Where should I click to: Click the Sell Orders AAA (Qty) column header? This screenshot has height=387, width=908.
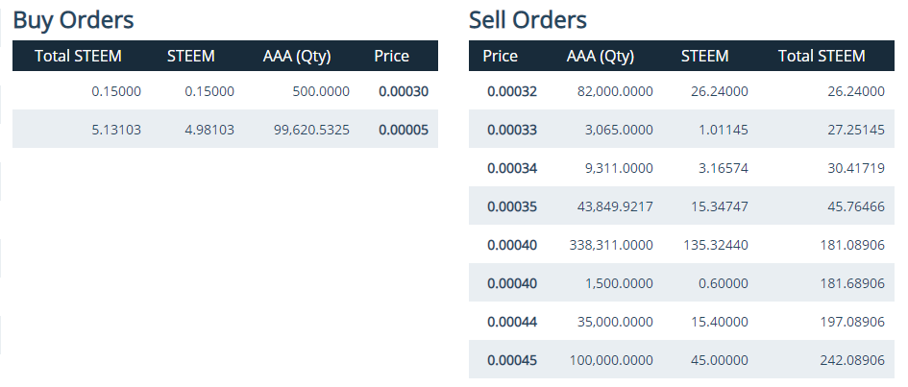click(601, 56)
